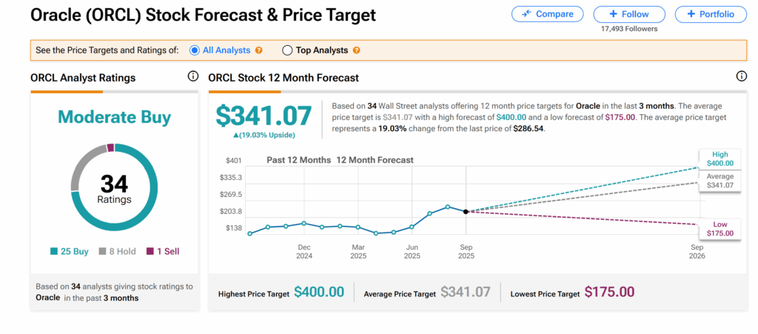758x334 pixels.
Task: Add Oracle via Portfolio button
Action: pyautogui.click(x=710, y=14)
